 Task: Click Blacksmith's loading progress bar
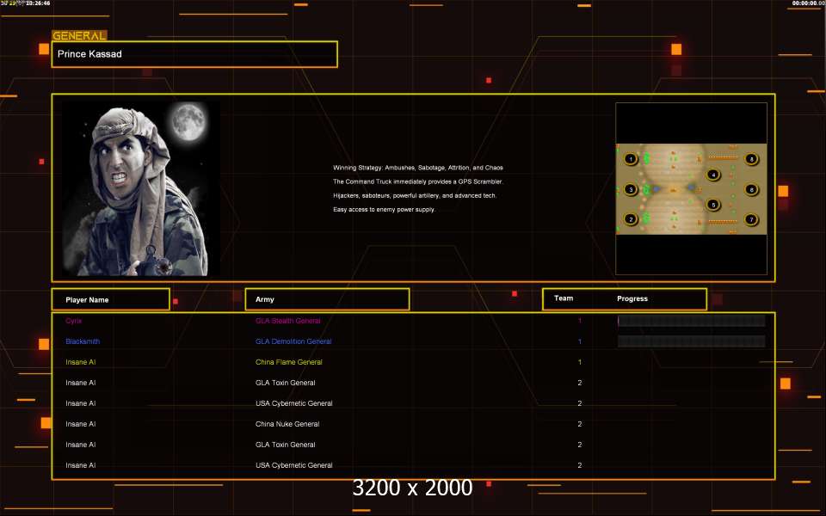[x=691, y=341]
